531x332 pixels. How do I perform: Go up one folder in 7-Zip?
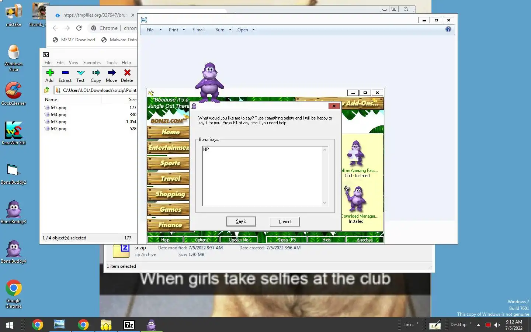pos(46,90)
